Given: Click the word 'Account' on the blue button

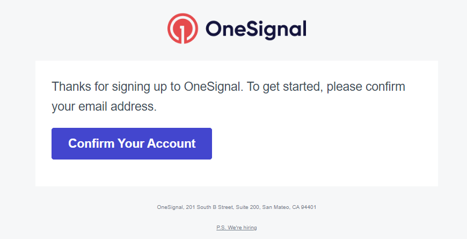Looking at the screenshot, I should tap(171, 143).
